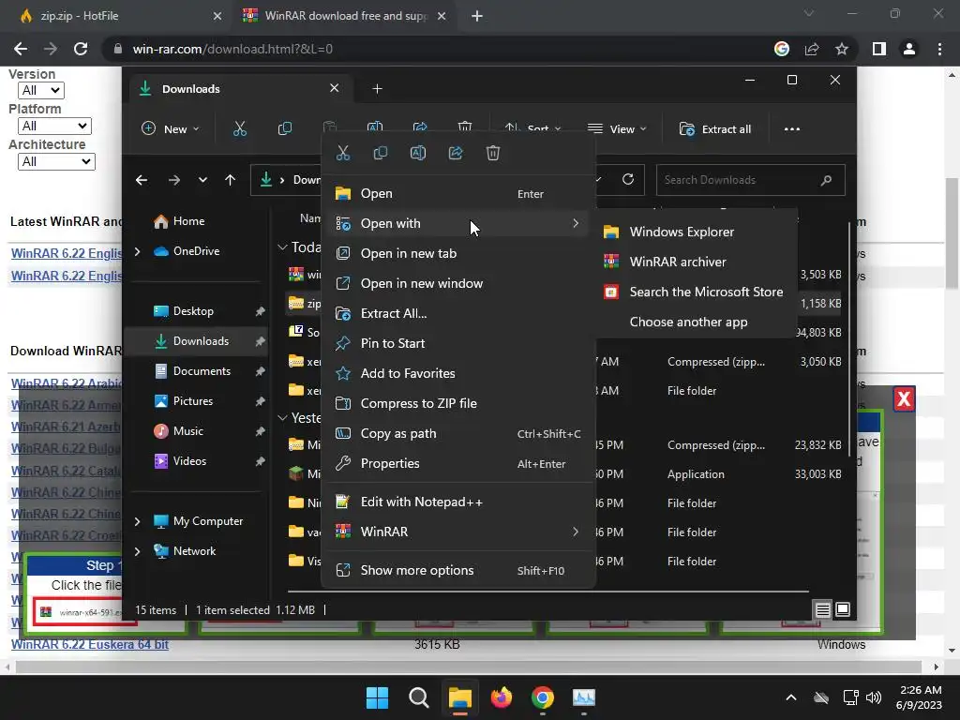Expand the My Computer tree node

137,521
